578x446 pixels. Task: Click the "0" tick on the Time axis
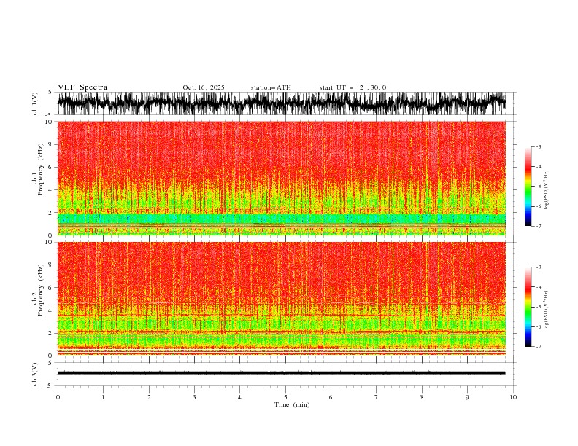[x=58, y=397]
